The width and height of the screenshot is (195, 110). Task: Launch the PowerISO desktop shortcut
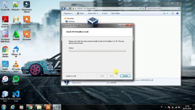pos(16,21)
